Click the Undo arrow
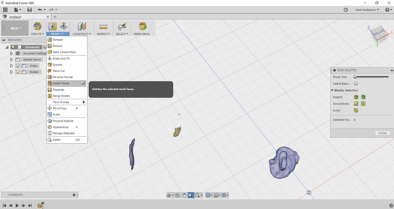Screen dimensions: 394x209 tap(40, 10)
